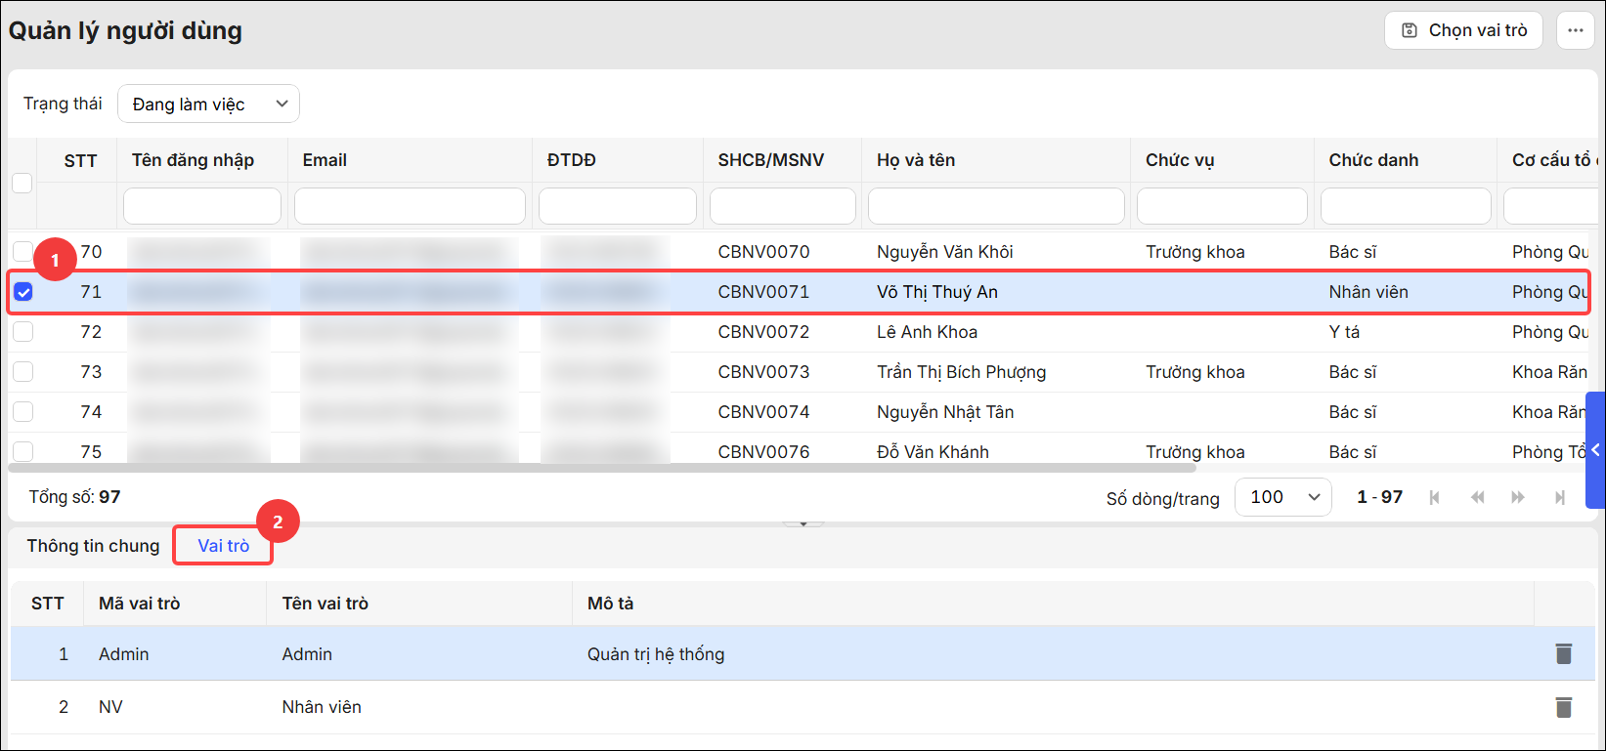Click the Họ và tên filter field
Screen dimensions: 1606x751
click(x=996, y=206)
